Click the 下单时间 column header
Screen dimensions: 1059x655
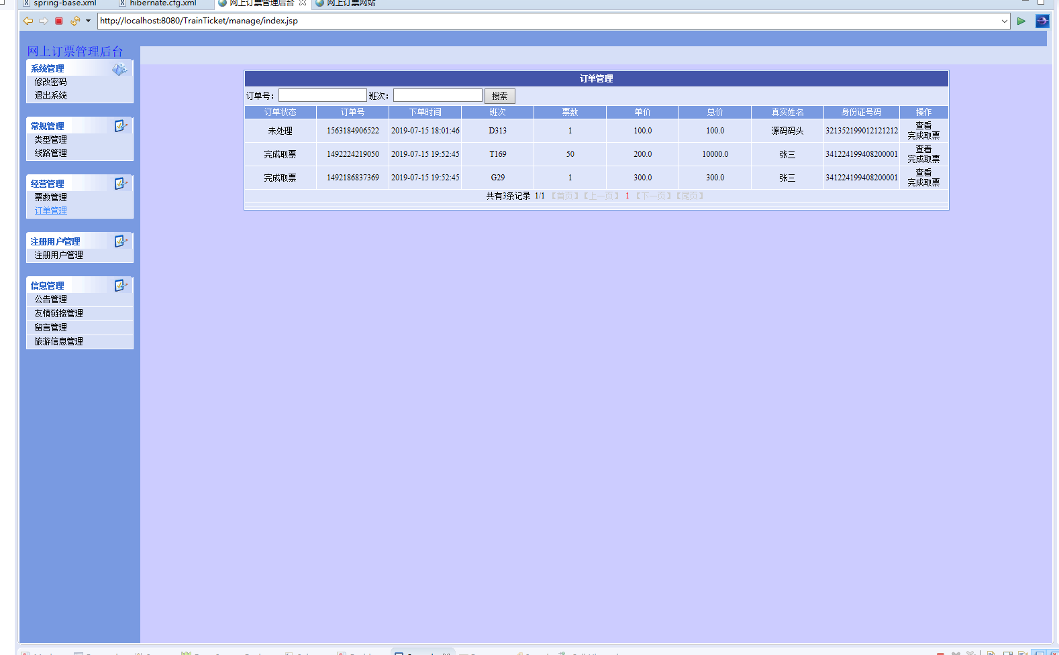[x=425, y=112]
